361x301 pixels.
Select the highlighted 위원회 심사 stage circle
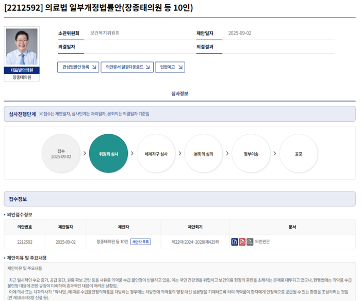[108, 154]
